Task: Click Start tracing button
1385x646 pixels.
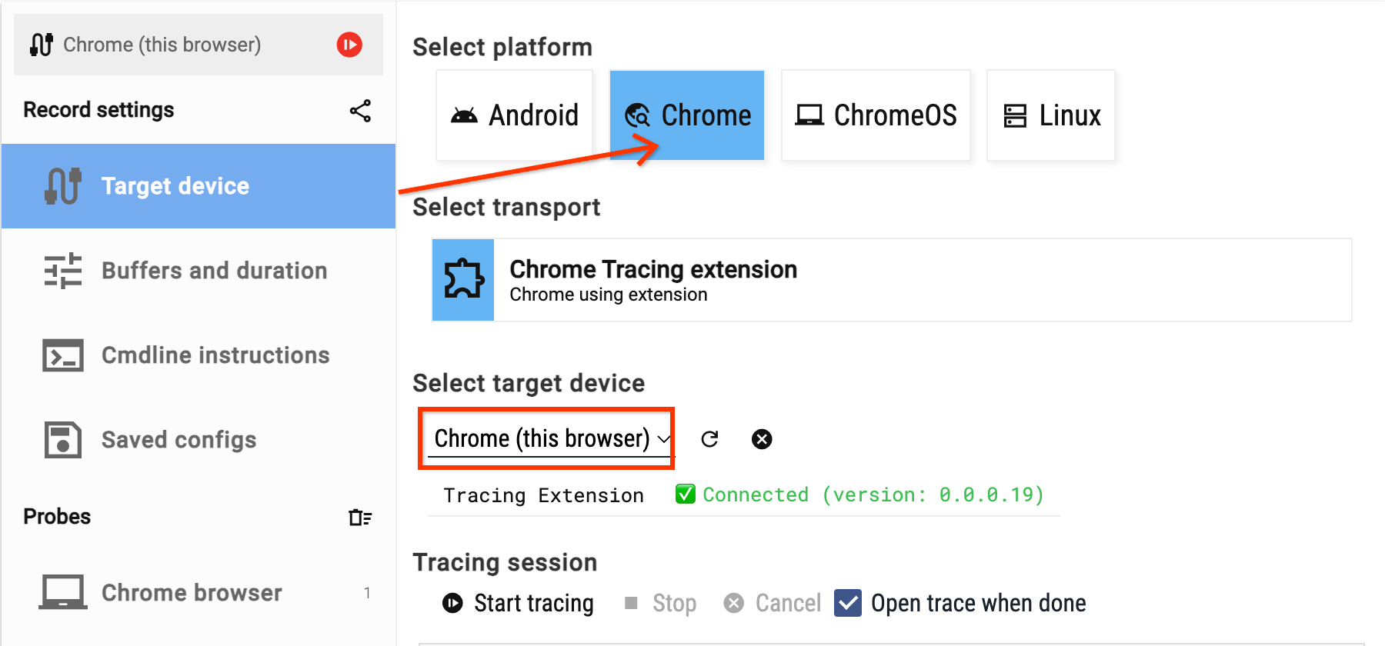Action: coord(518,603)
